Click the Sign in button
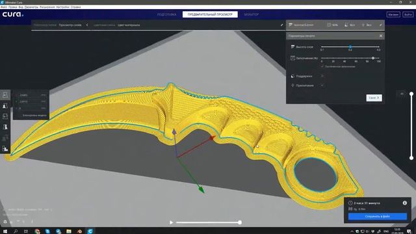Viewport: 416px width, 234px height. pos(408,14)
